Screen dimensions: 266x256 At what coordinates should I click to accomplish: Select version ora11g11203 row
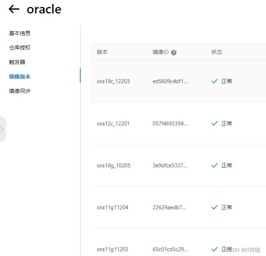pyautogui.click(x=112, y=249)
